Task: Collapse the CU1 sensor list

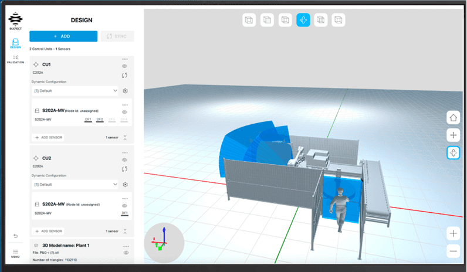Action: coord(125,138)
